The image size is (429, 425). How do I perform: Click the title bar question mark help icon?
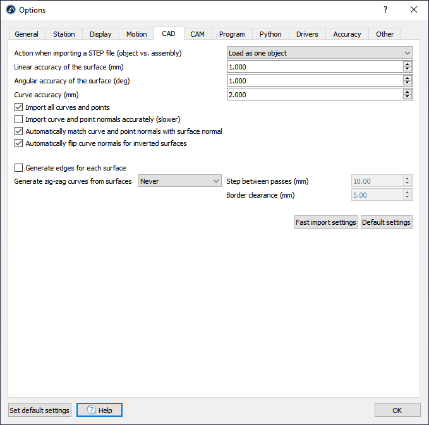[x=385, y=9]
